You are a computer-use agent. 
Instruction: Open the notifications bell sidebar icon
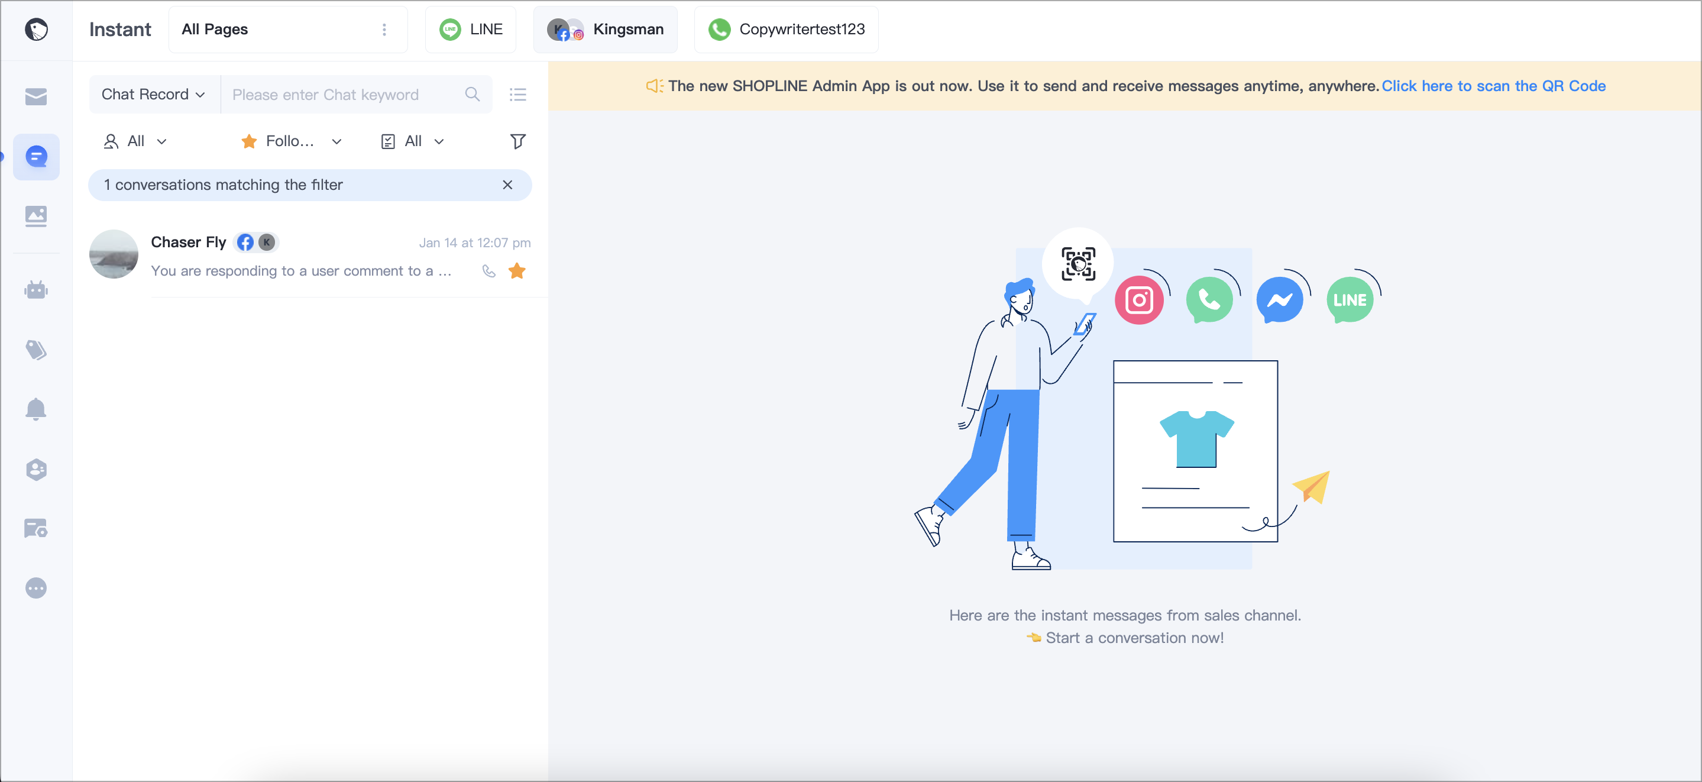(35, 409)
